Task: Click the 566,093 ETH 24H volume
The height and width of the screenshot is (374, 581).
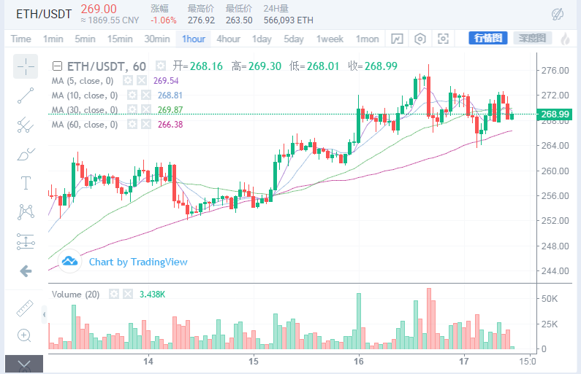Action: 288,20
